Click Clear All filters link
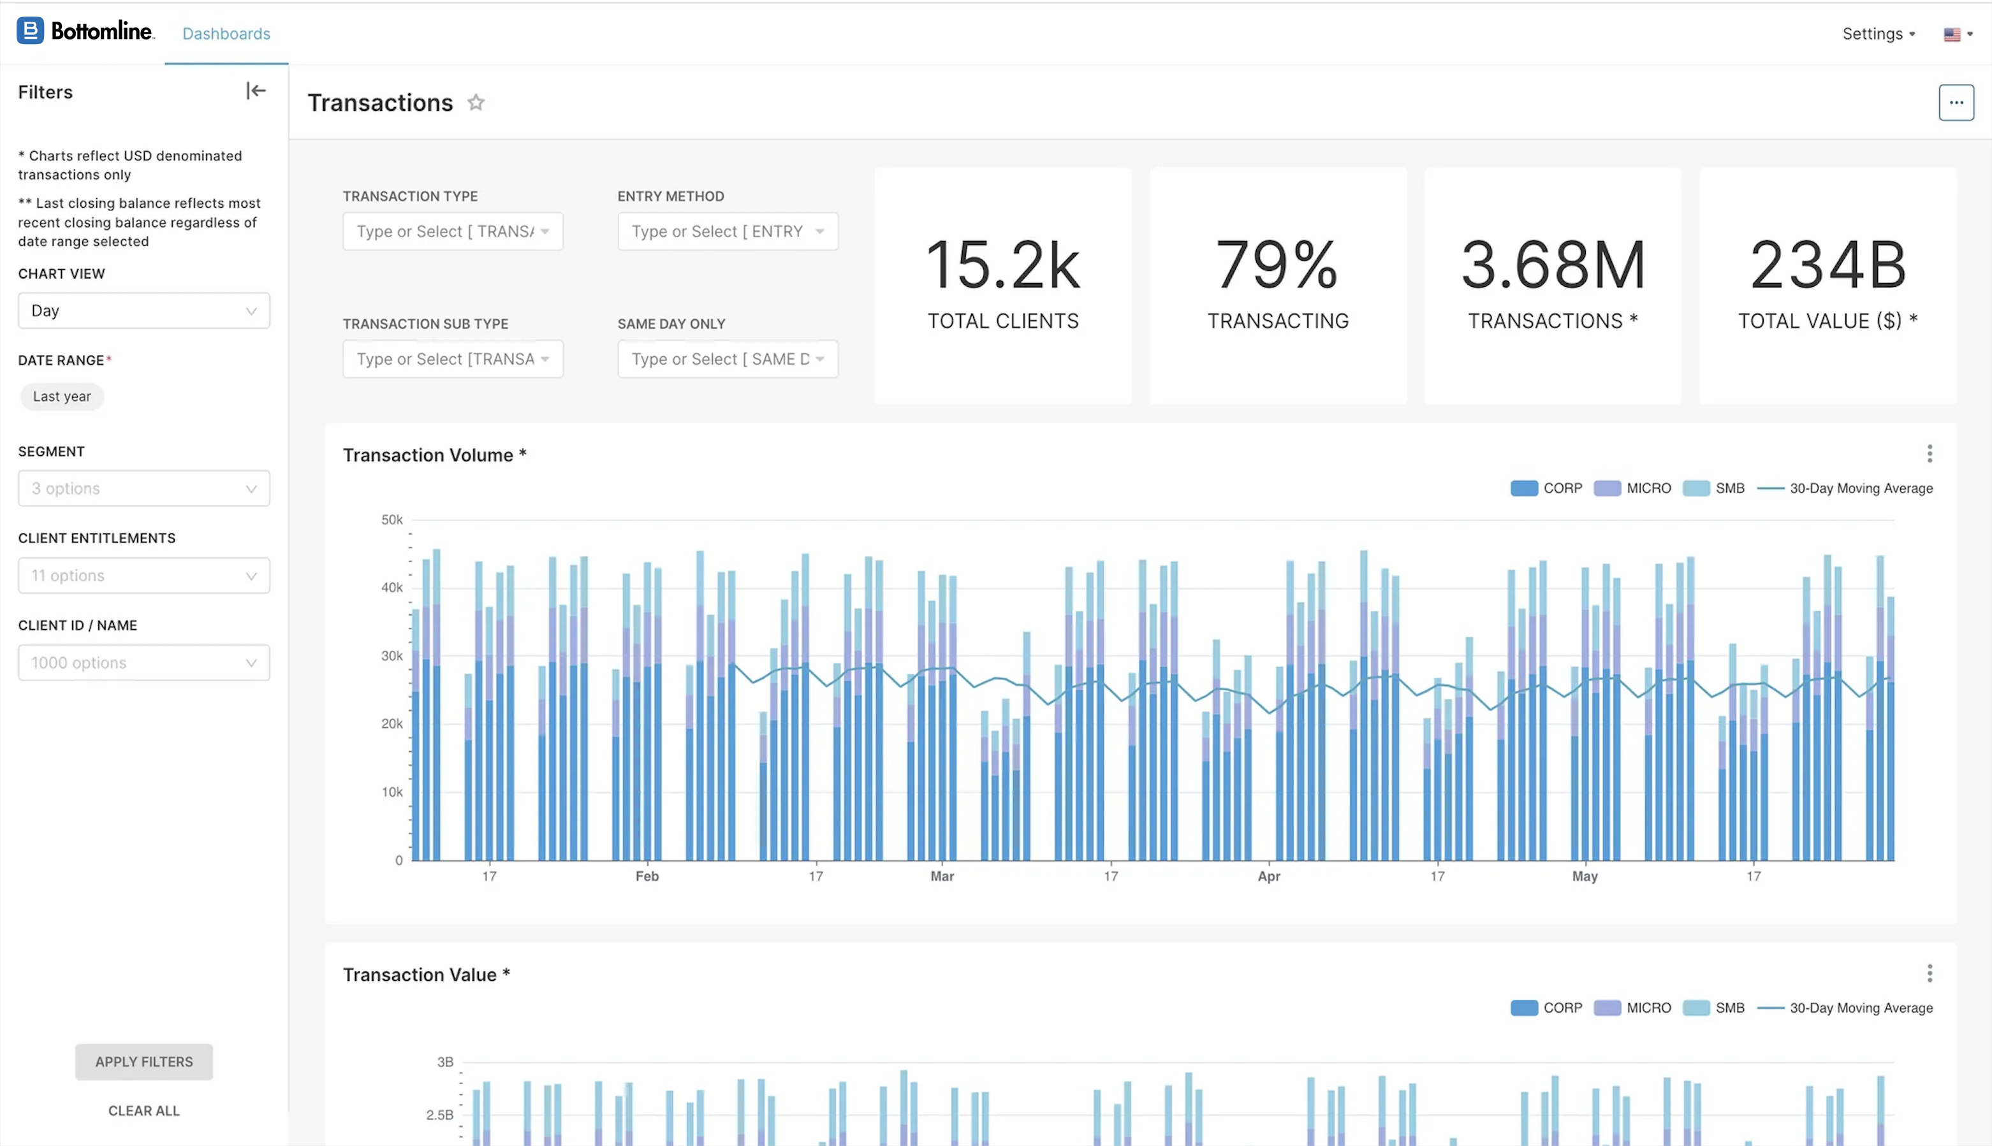1992x1146 pixels. (144, 1110)
